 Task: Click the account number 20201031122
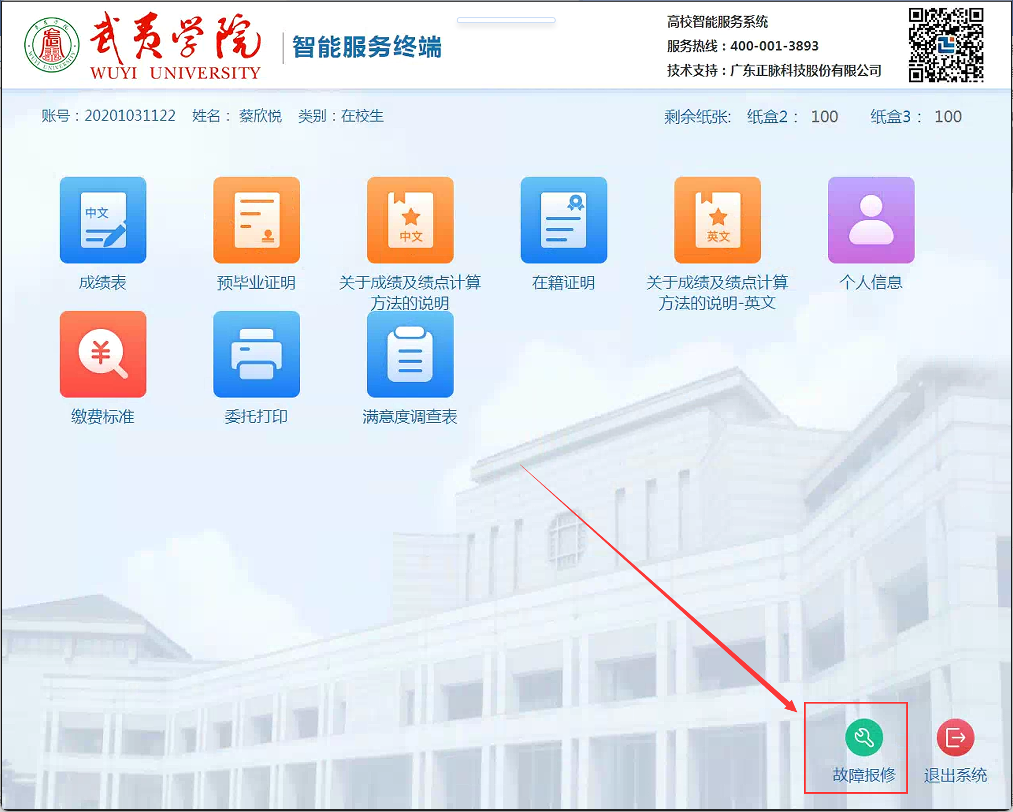coord(130,116)
